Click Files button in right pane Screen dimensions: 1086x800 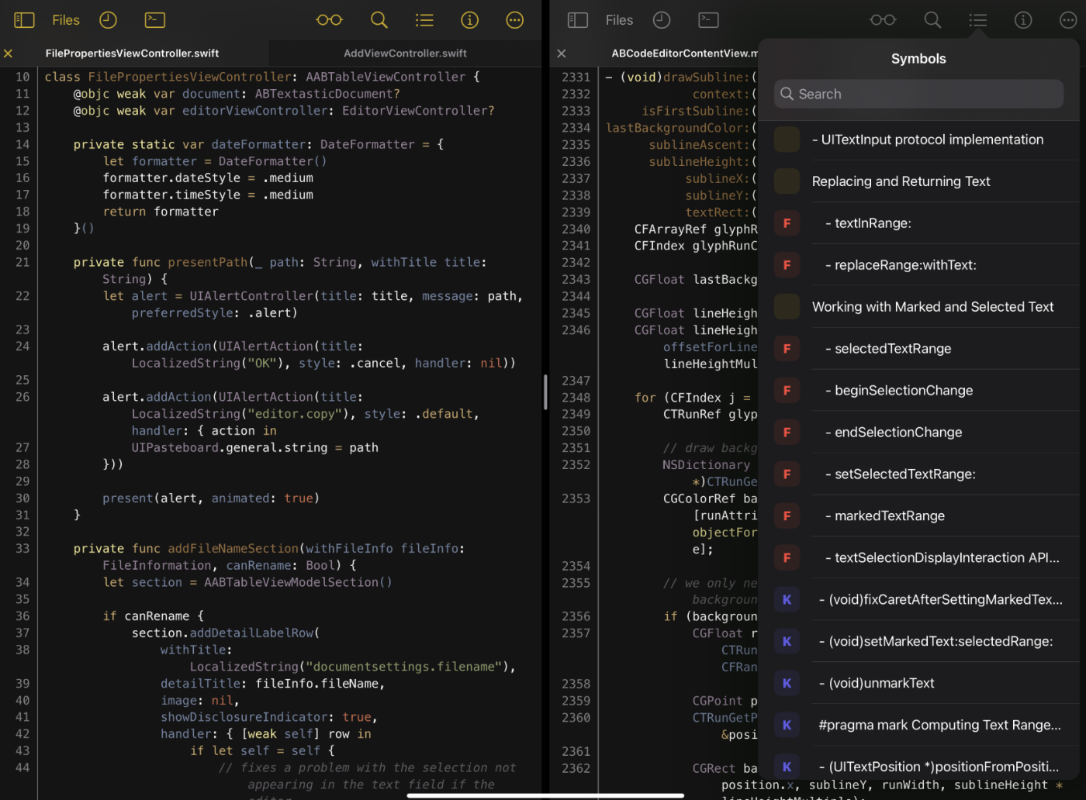pyautogui.click(x=619, y=20)
